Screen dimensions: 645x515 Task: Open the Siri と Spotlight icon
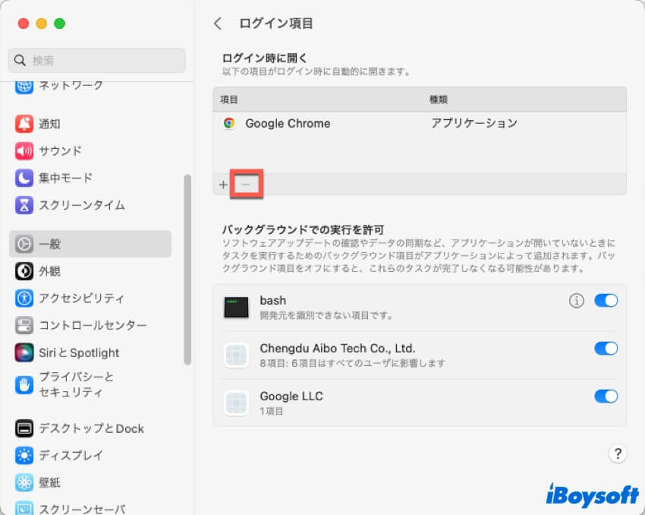pos(24,352)
